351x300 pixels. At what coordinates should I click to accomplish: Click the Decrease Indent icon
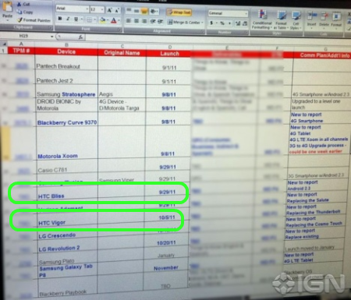[x=153, y=22]
